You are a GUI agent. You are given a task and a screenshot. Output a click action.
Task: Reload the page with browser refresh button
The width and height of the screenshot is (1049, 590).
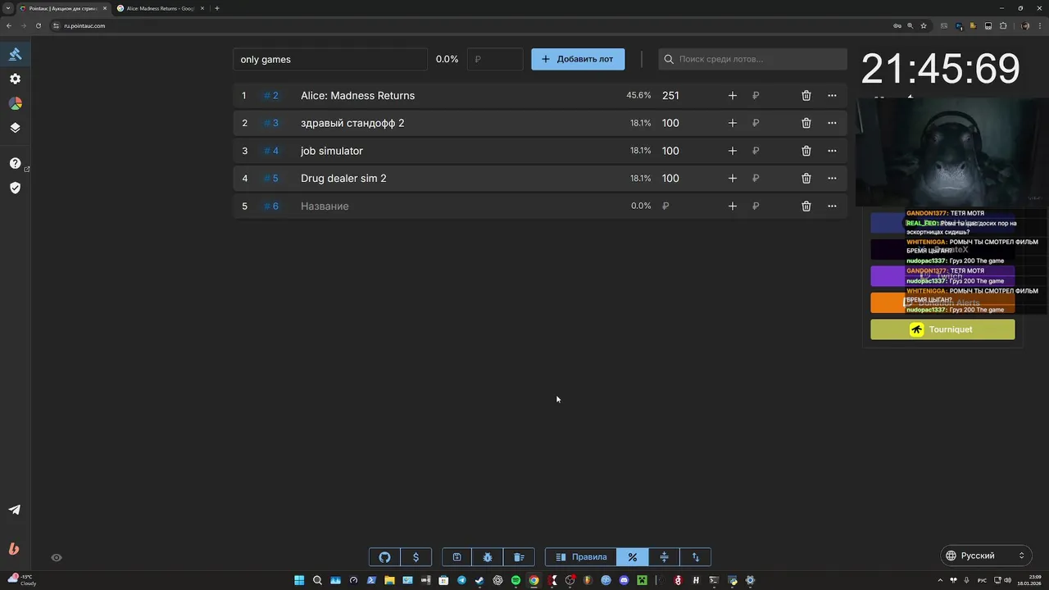tap(38, 25)
